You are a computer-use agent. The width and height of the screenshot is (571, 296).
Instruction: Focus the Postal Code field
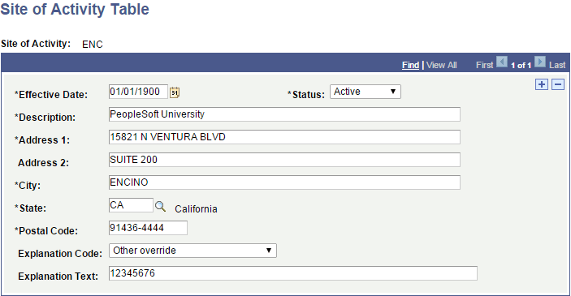pos(148,228)
